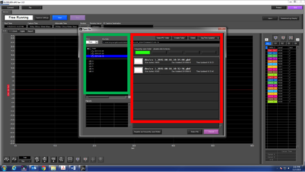Switch to the Digital tab
Screen dimensions: 305x172
tap(22, 31)
